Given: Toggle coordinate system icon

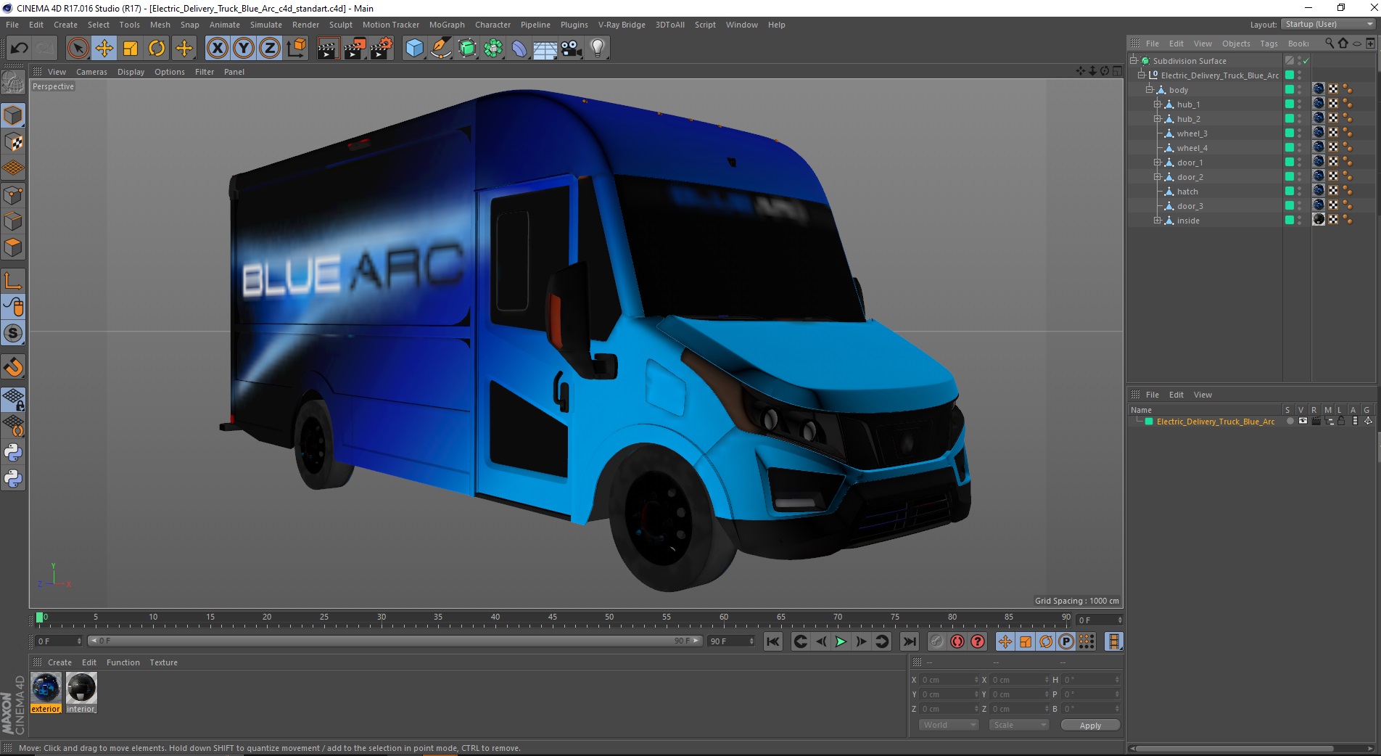Looking at the screenshot, I should point(296,49).
